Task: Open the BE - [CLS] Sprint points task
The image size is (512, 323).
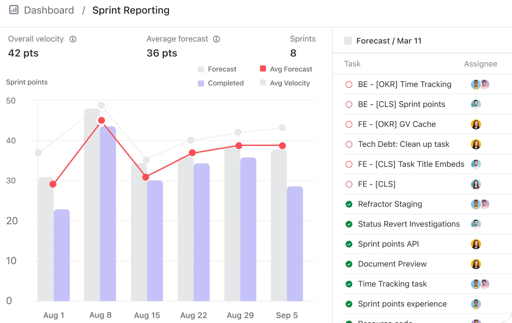Action: tap(401, 104)
